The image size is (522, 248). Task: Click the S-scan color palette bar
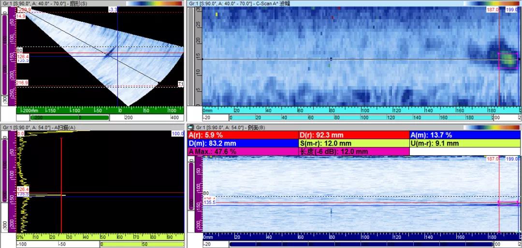(x=155, y=4)
